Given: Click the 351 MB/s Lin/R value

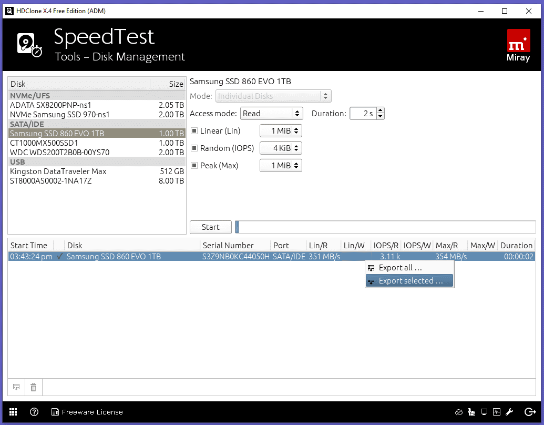Looking at the screenshot, I should 324,257.
